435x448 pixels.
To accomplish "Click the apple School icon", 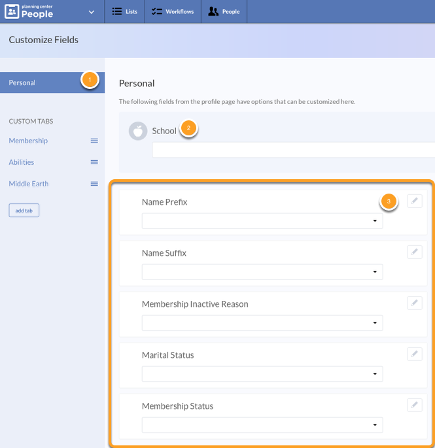I will [138, 131].
